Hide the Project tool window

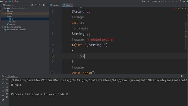click(47, 5)
